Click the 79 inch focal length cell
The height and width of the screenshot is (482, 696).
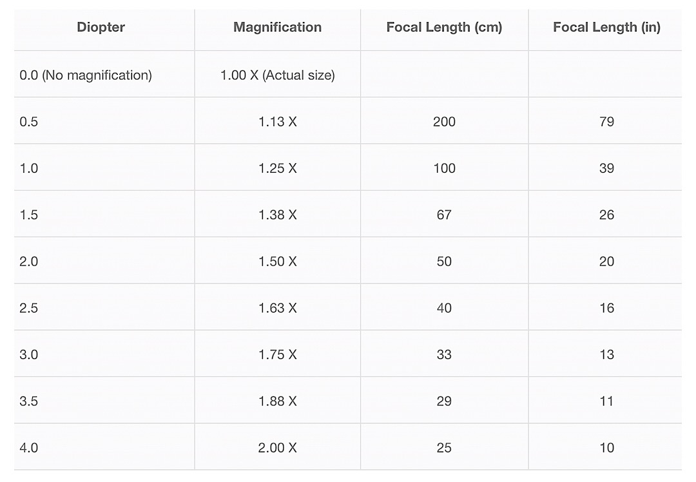[x=606, y=122]
